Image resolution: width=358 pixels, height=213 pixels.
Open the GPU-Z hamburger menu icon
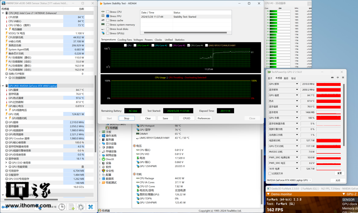343,78
